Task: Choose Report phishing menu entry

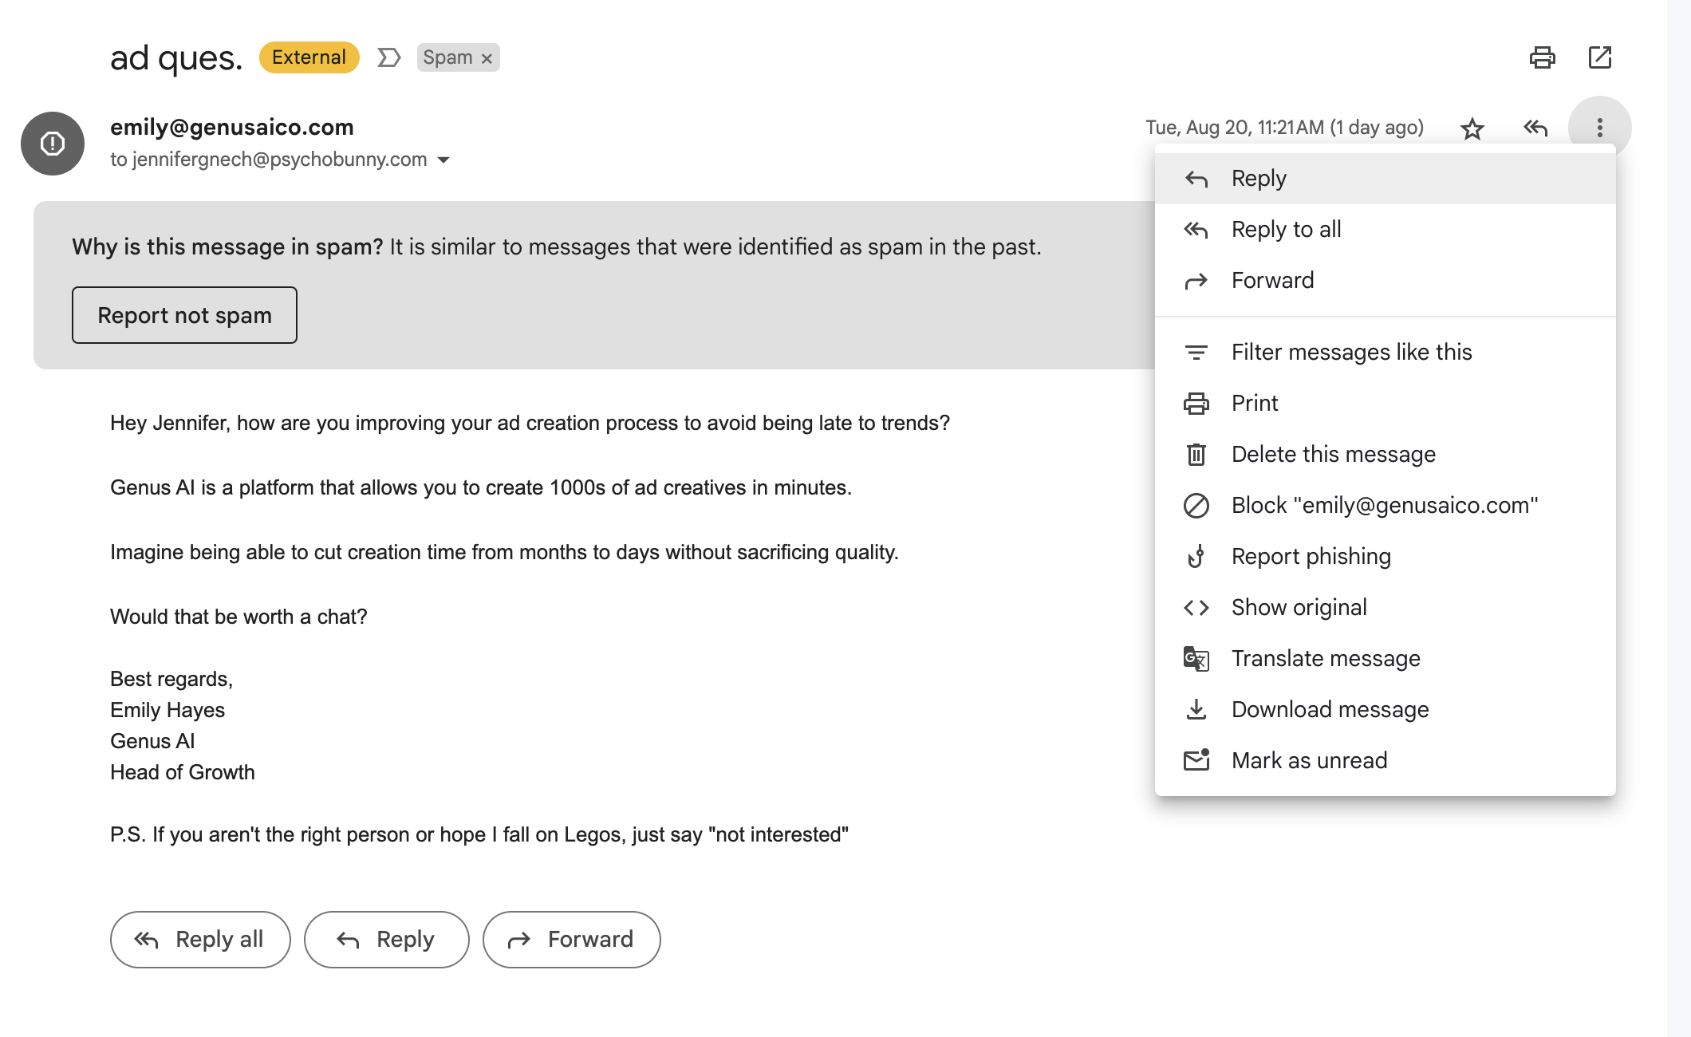Action: 1311,557
